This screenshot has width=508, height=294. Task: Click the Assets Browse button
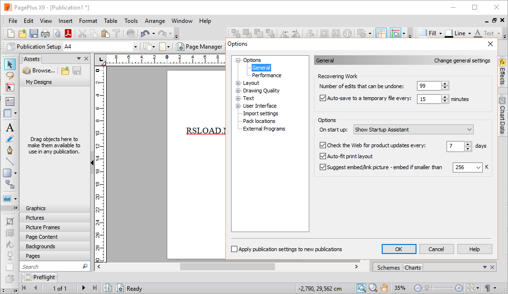[39, 71]
